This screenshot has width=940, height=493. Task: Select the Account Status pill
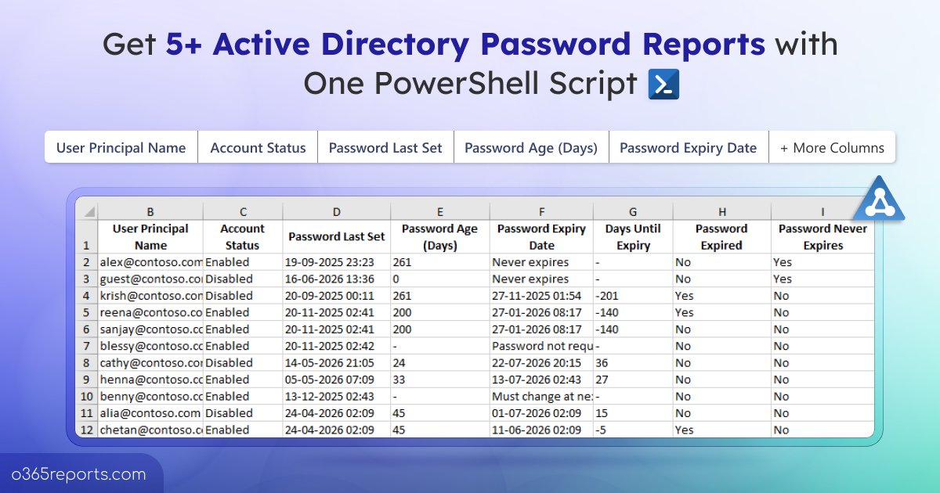point(258,147)
